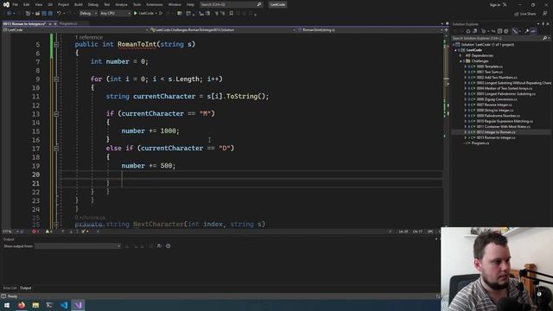Image resolution: width=553 pixels, height=311 pixels.
Task: Collapse the if currentCharacter M block
Action: 56,114
